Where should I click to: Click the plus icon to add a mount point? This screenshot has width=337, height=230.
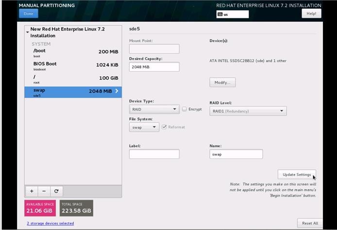32,191
